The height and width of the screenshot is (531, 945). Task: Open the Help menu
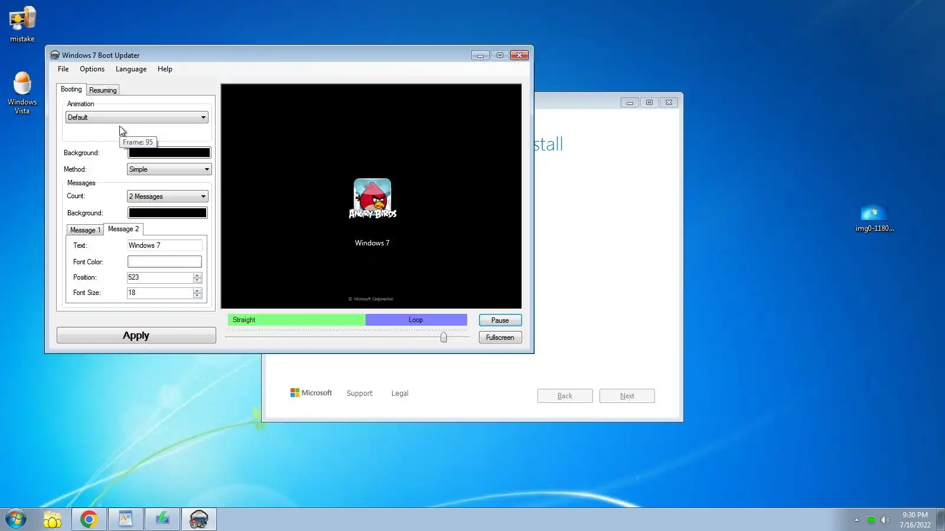165,69
